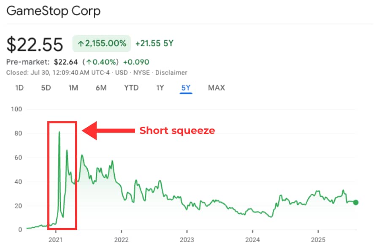Click the active 5Y tab

click(186, 88)
